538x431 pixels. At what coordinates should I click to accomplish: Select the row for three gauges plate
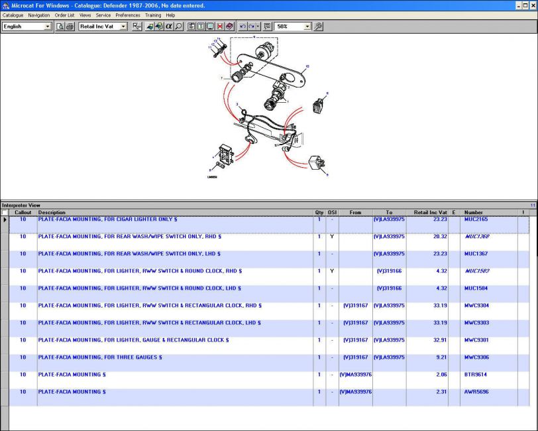point(270,363)
